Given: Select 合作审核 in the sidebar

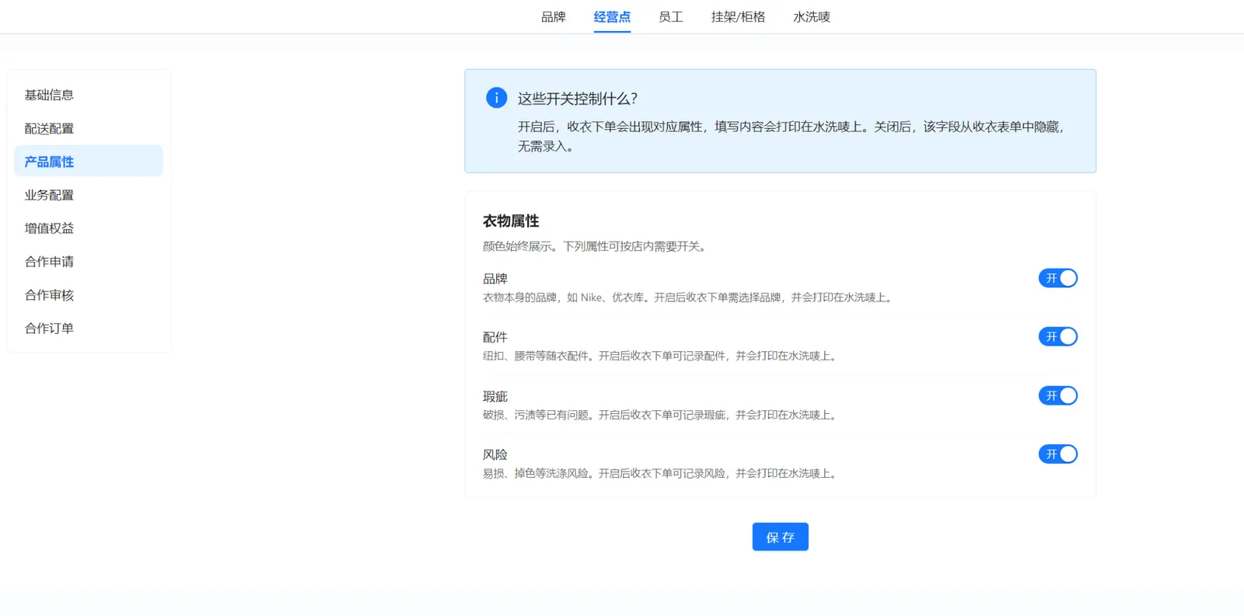Looking at the screenshot, I should click(89, 295).
